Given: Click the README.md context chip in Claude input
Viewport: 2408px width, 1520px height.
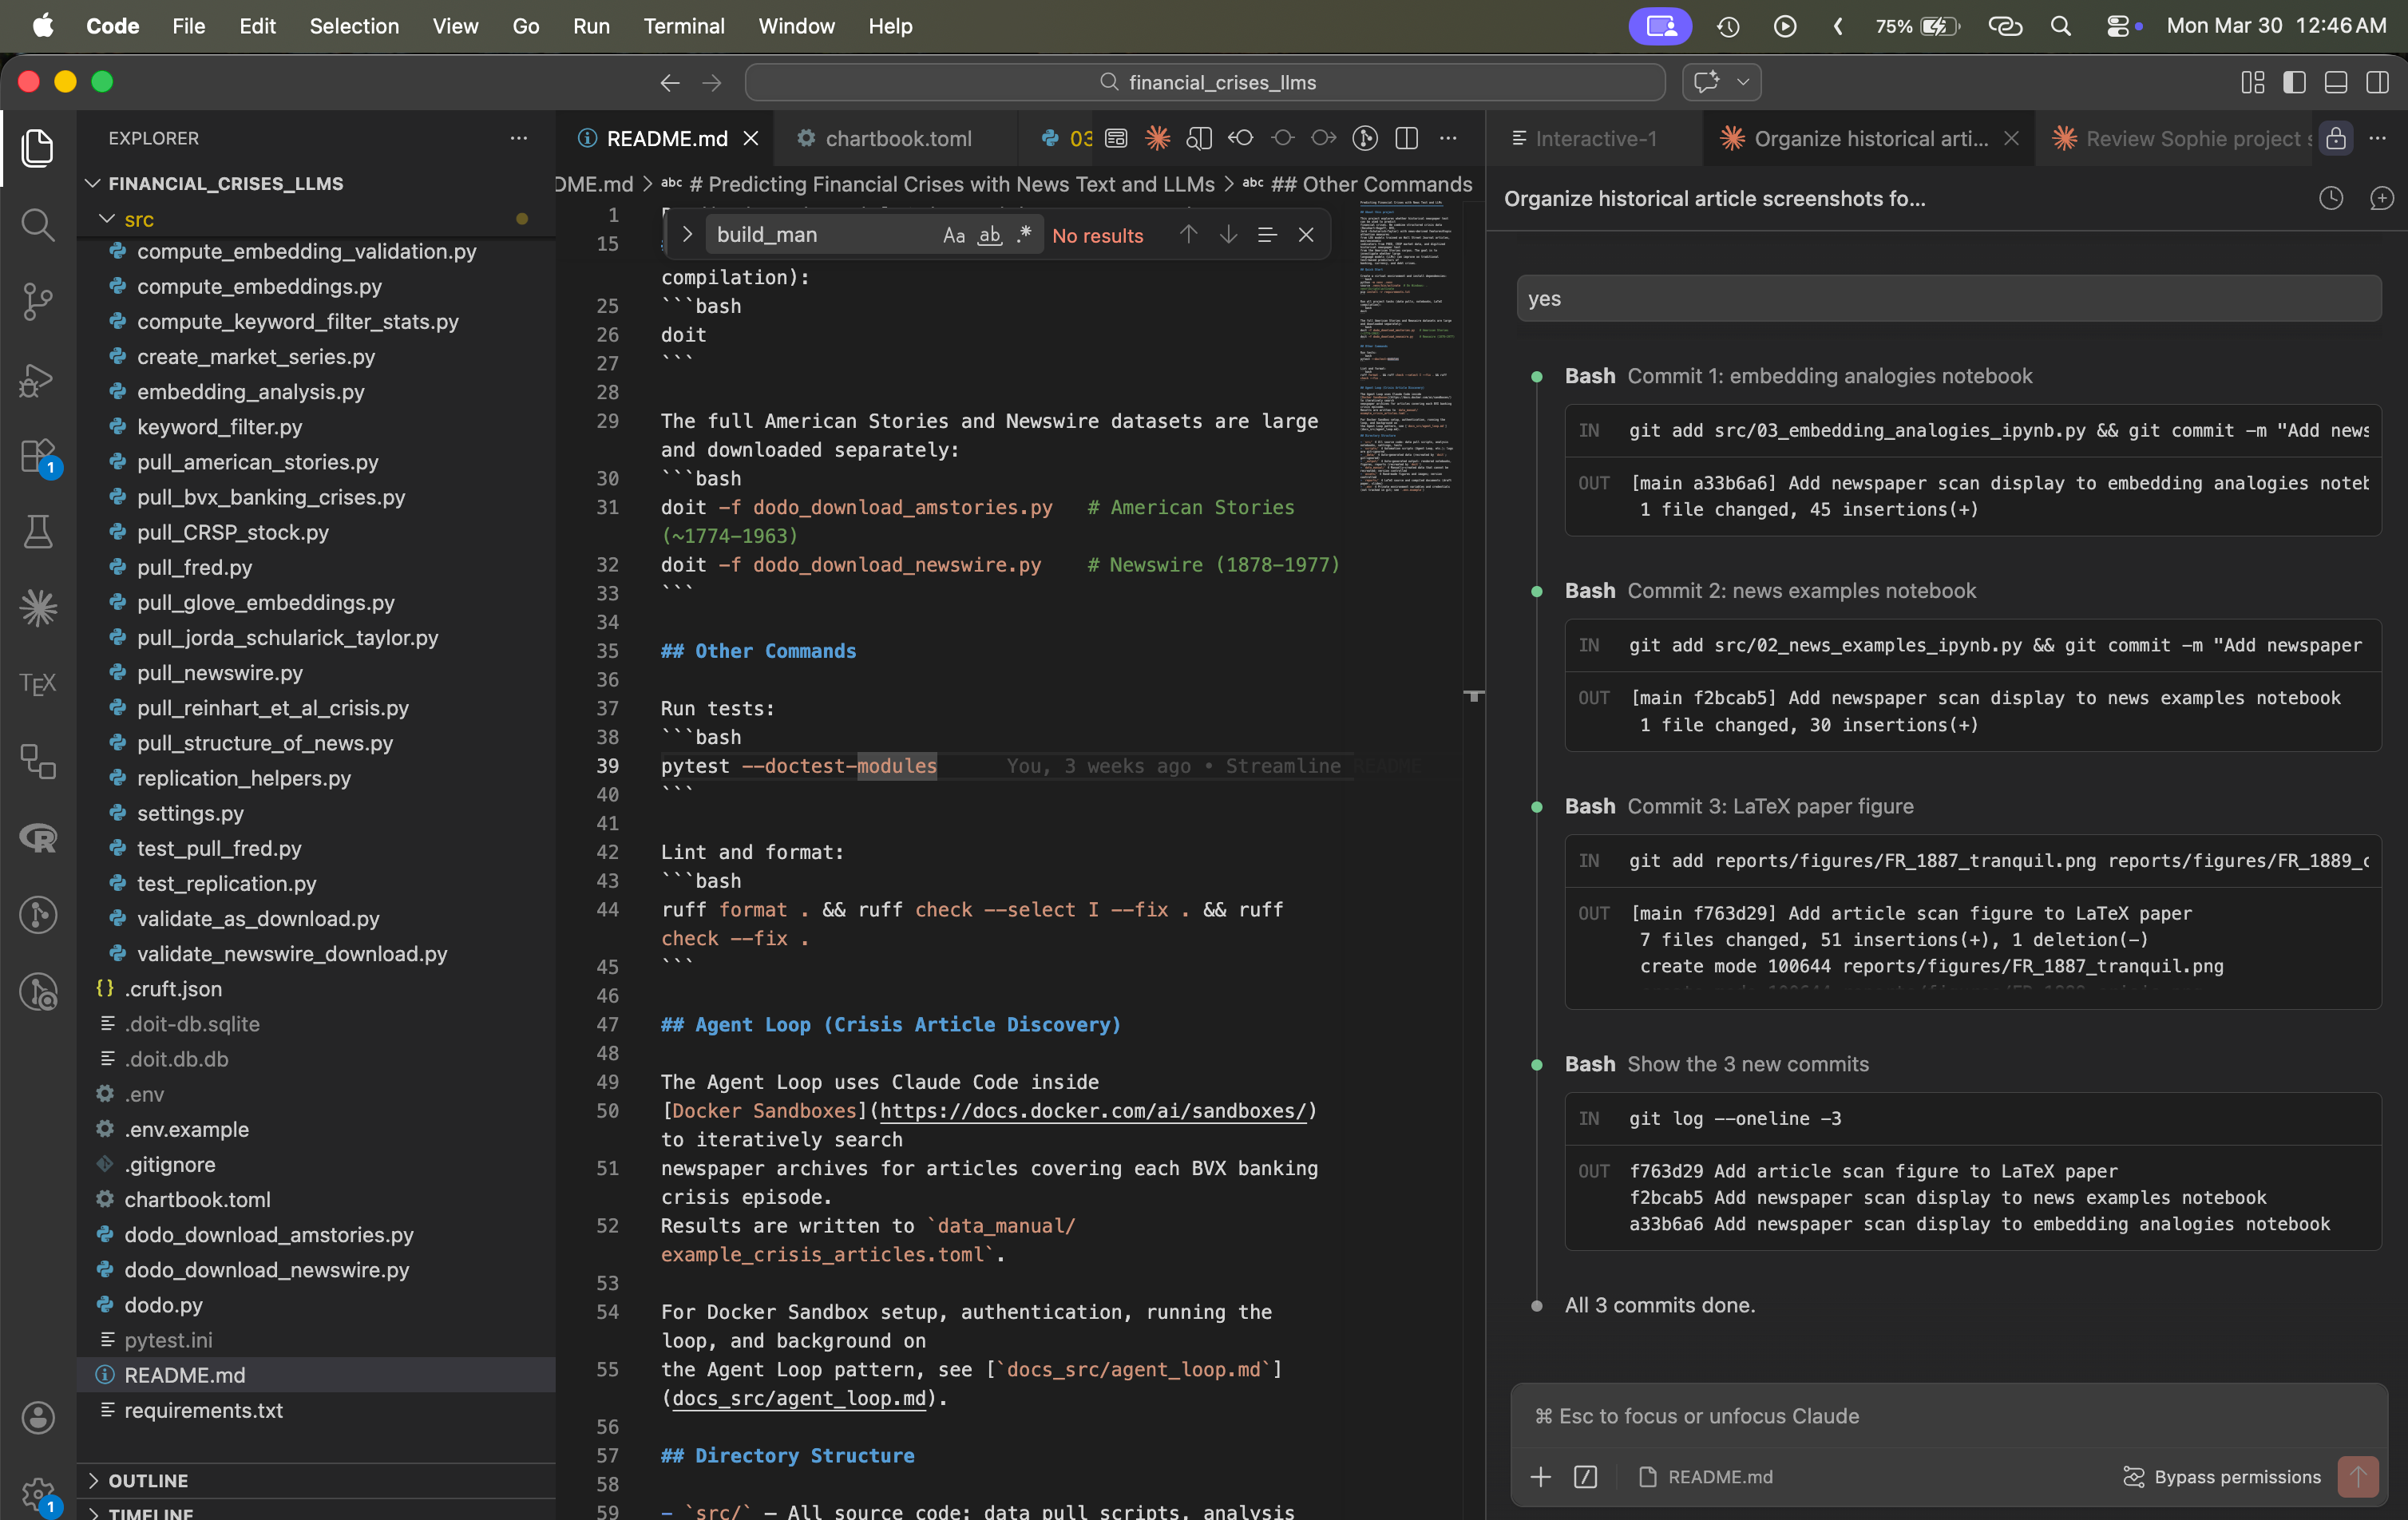Looking at the screenshot, I should pyautogui.click(x=1706, y=1476).
